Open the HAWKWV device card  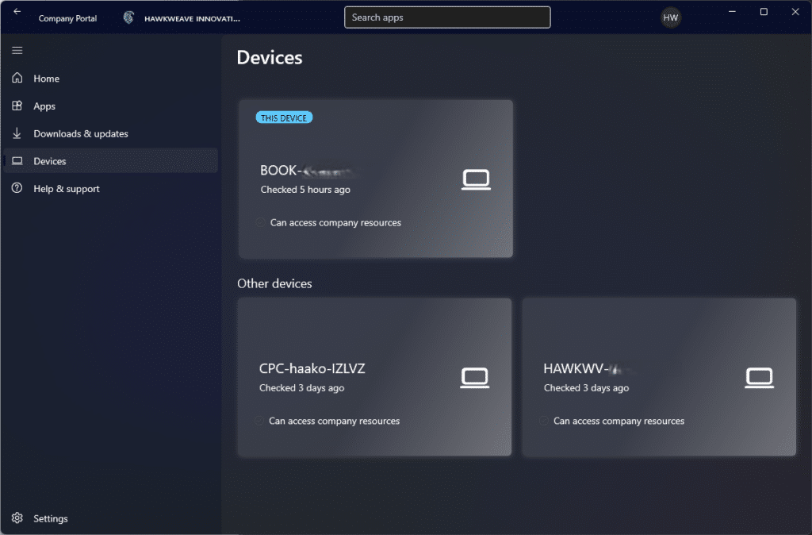coord(659,377)
